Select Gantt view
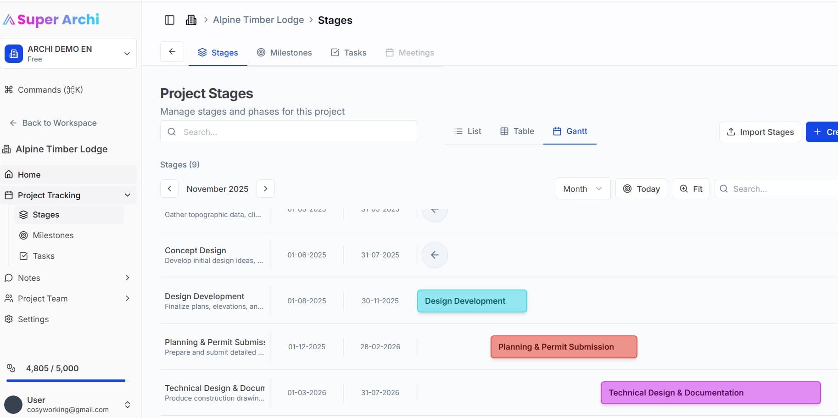Viewport: 838px width, 418px height. [x=570, y=131]
